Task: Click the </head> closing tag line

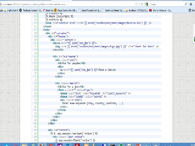Action: pyautogui.click(x=47, y=26)
